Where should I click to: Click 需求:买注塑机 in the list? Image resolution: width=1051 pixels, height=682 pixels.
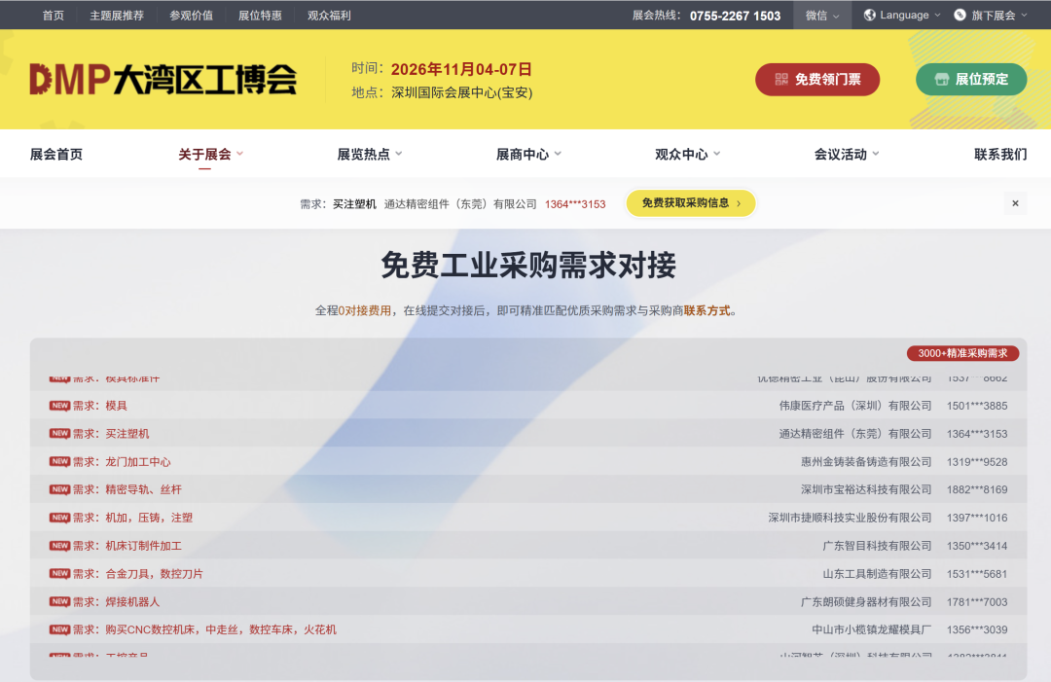pyautogui.click(x=111, y=434)
